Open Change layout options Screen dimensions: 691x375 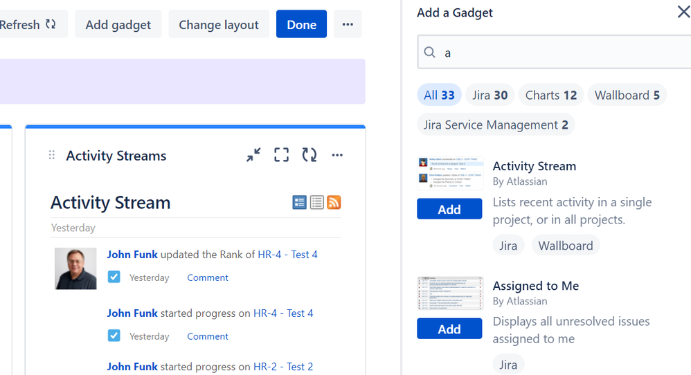pos(219,24)
